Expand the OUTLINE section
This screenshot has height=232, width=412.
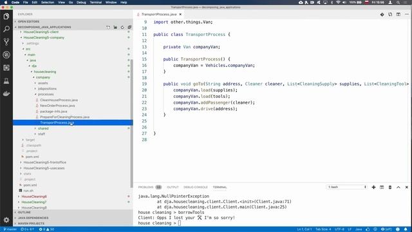tap(73, 212)
